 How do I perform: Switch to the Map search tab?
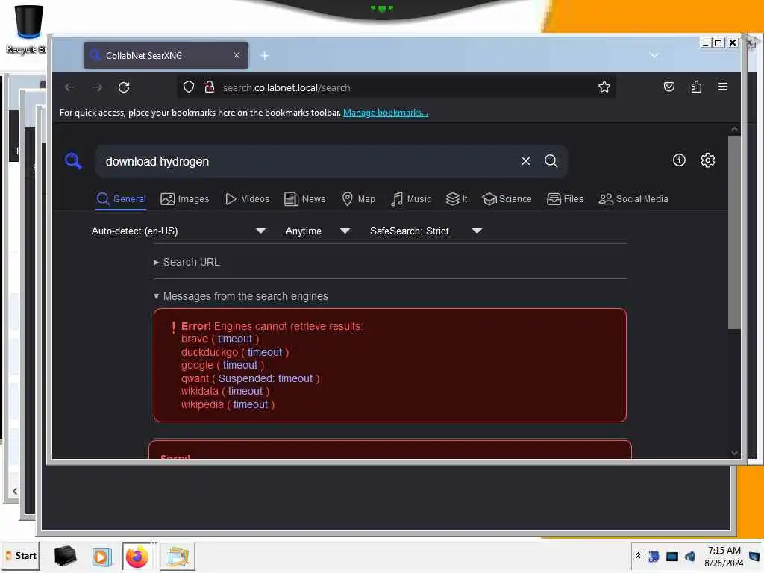pos(358,198)
